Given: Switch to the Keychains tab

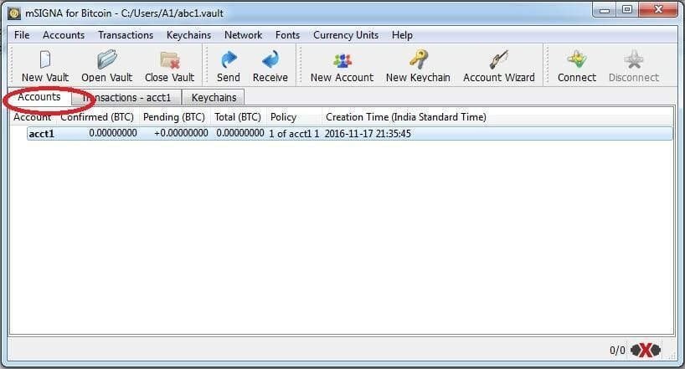Looking at the screenshot, I should (214, 97).
